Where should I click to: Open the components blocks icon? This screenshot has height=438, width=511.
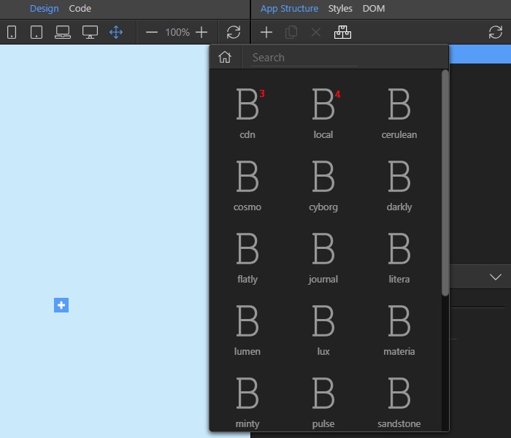point(342,32)
